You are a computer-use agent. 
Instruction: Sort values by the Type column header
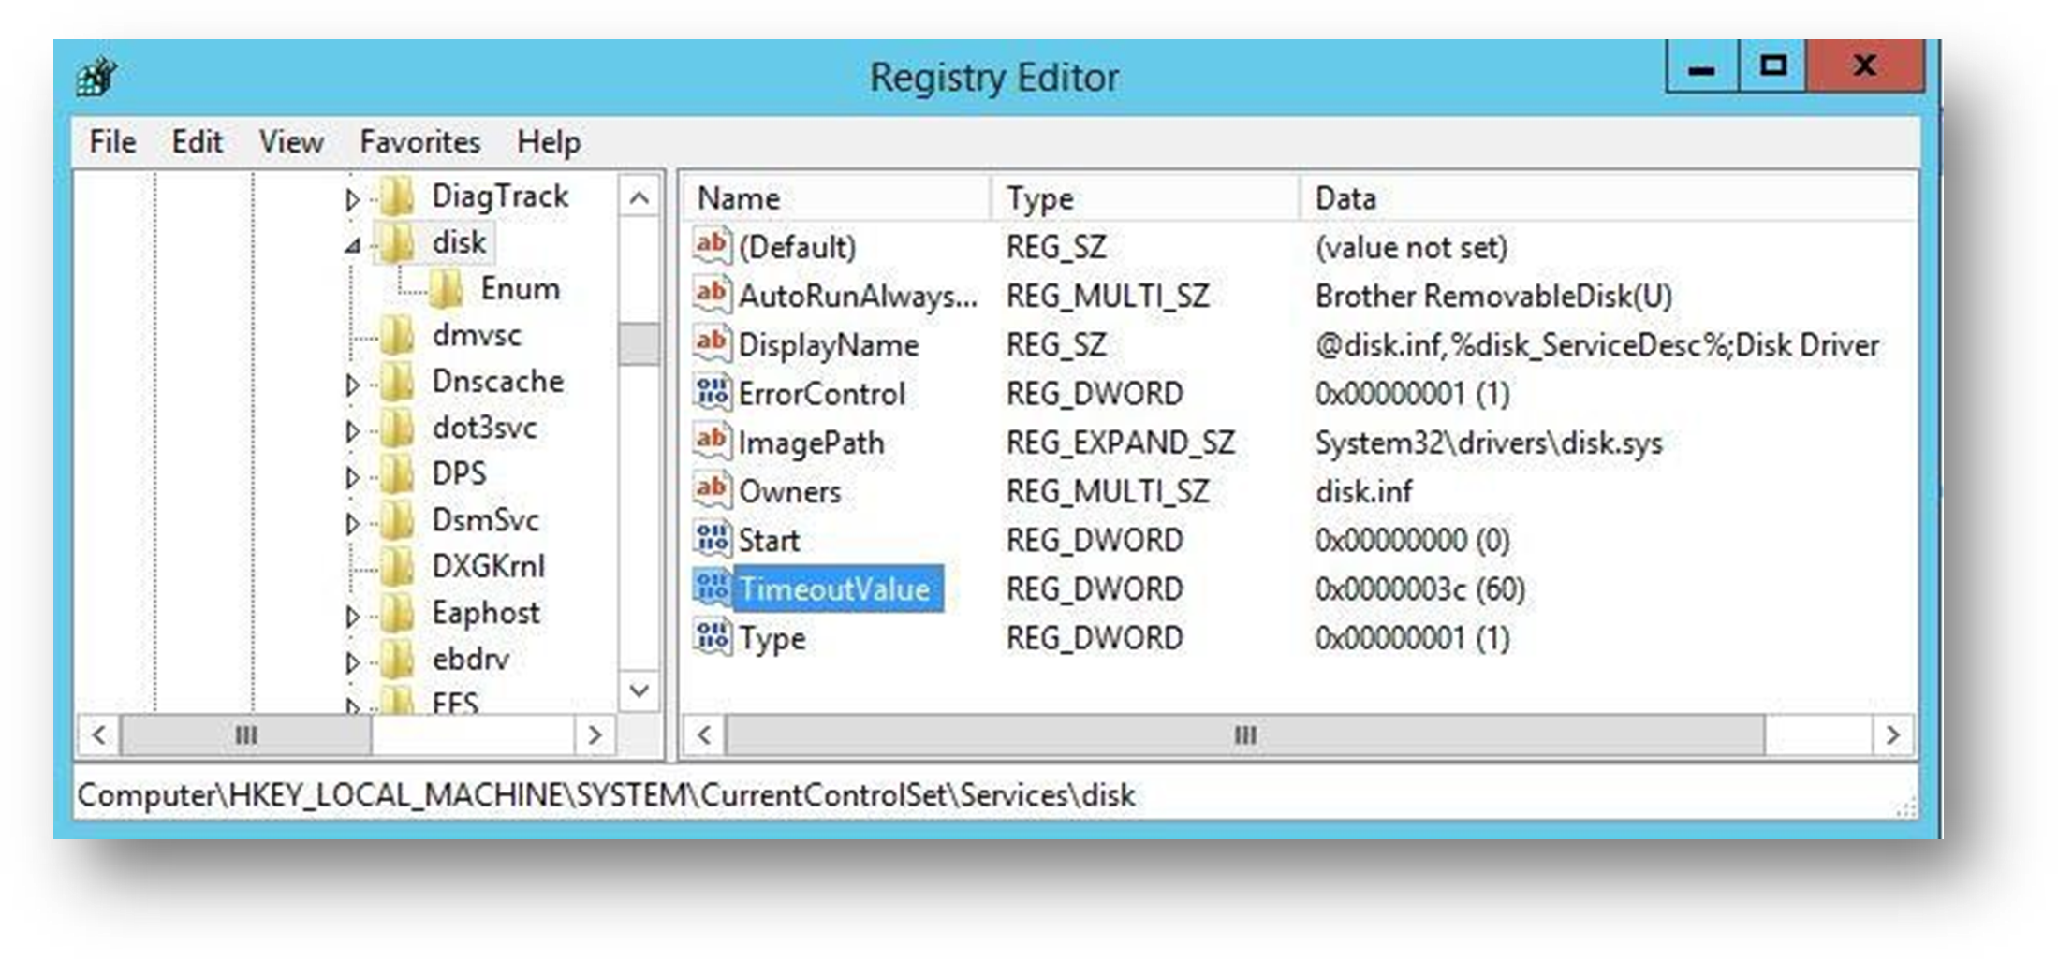(x=1145, y=197)
